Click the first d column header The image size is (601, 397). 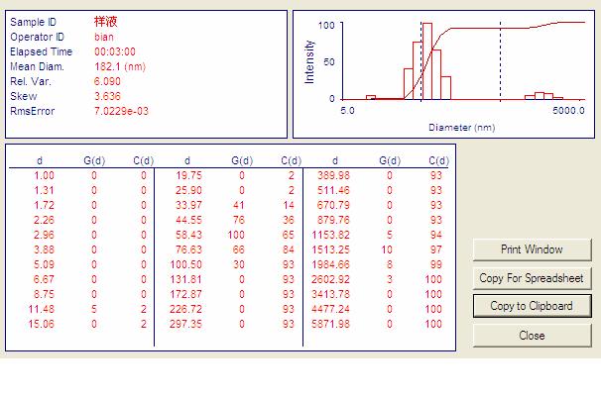click(40, 160)
